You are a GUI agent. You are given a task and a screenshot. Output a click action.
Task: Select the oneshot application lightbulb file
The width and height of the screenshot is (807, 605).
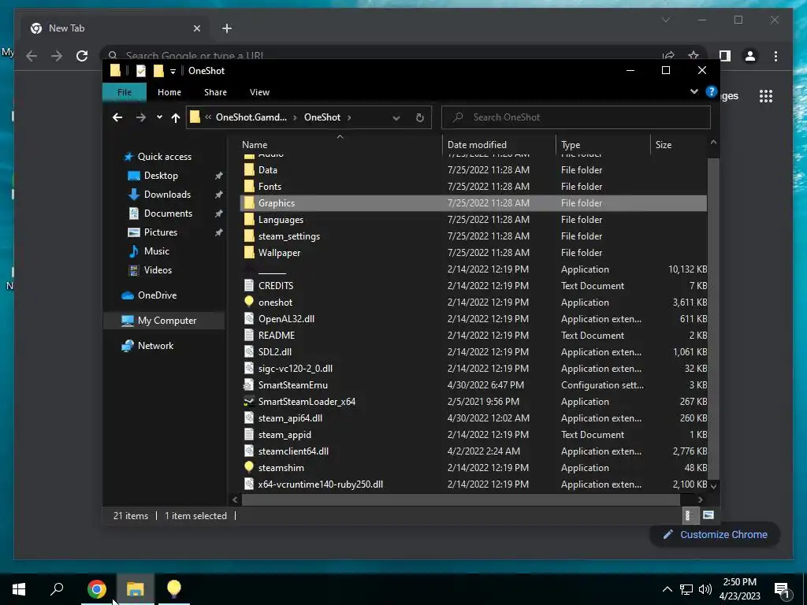[275, 302]
